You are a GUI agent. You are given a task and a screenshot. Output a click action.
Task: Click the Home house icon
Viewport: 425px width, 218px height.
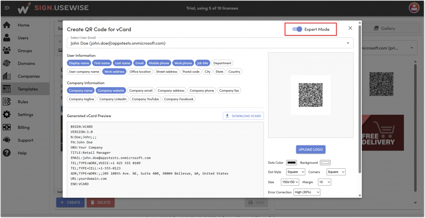click(7, 25)
